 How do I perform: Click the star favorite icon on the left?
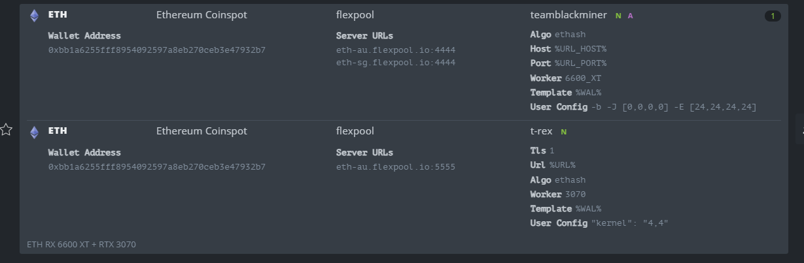coord(7,130)
